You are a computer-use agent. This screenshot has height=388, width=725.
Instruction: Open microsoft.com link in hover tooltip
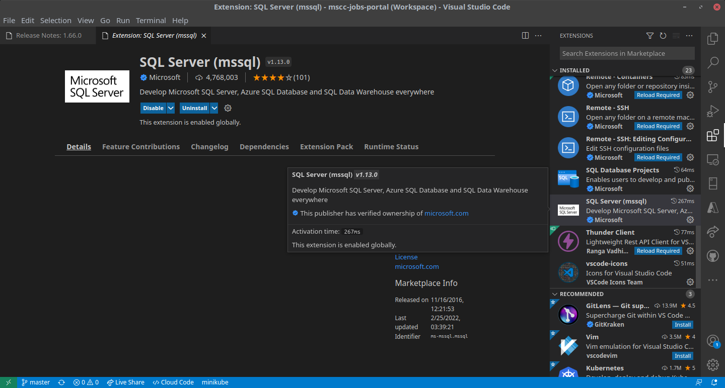click(x=446, y=213)
